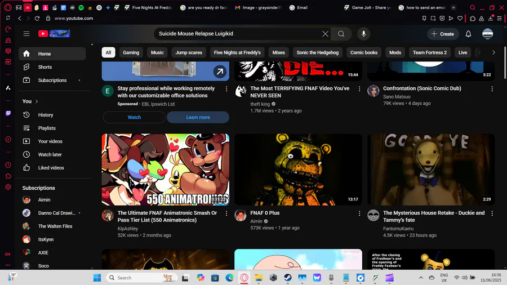Click the Watch button on the ad
The height and width of the screenshot is (285, 507).
point(134,117)
